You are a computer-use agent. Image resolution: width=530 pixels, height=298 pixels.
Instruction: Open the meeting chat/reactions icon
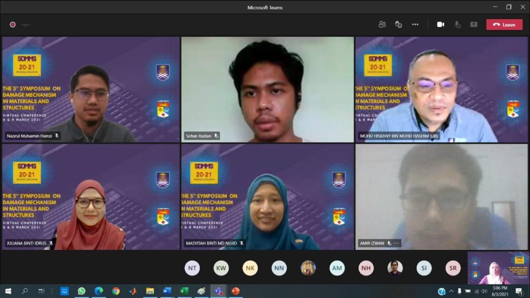pyautogui.click(x=399, y=24)
